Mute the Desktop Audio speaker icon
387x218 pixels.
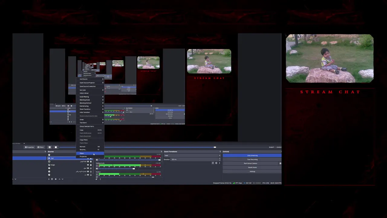pyautogui.click(x=97, y=169)
